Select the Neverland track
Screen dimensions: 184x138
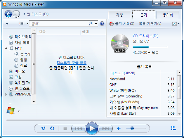142,79
